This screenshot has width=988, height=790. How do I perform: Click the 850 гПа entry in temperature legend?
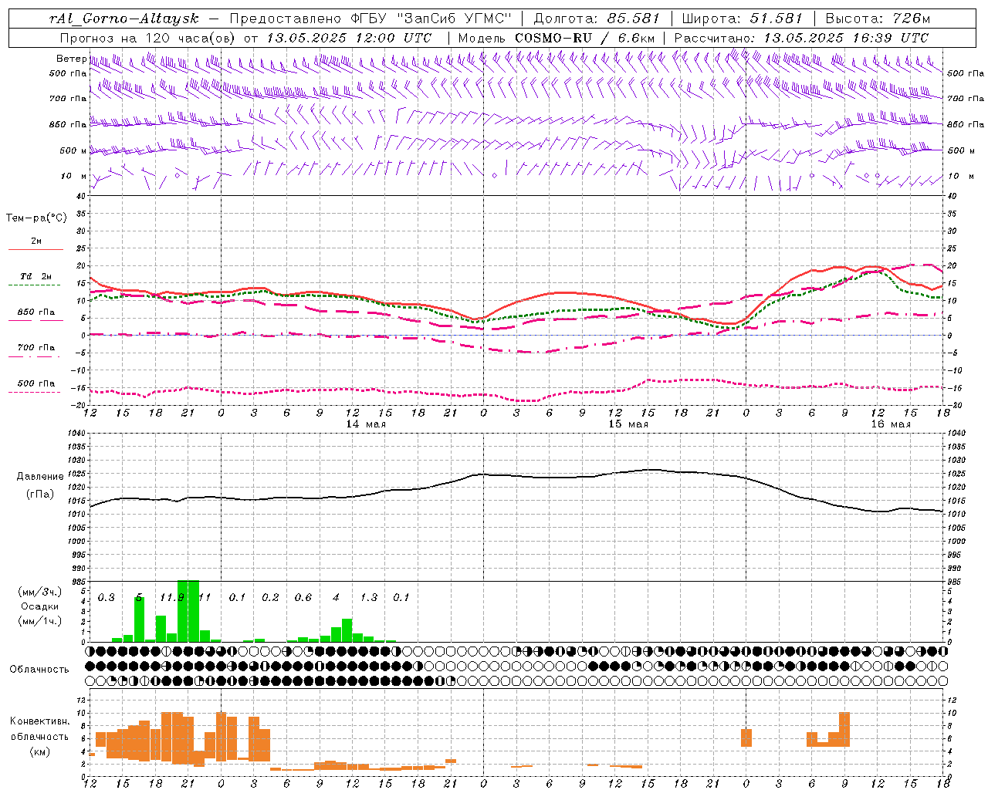[36, 312]
